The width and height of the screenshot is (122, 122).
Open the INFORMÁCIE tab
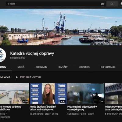click(x=108, y=67)
